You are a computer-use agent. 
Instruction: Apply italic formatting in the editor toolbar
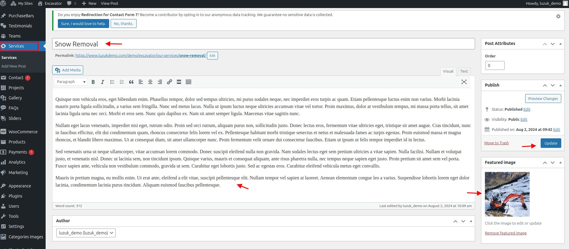pos(103,82)
